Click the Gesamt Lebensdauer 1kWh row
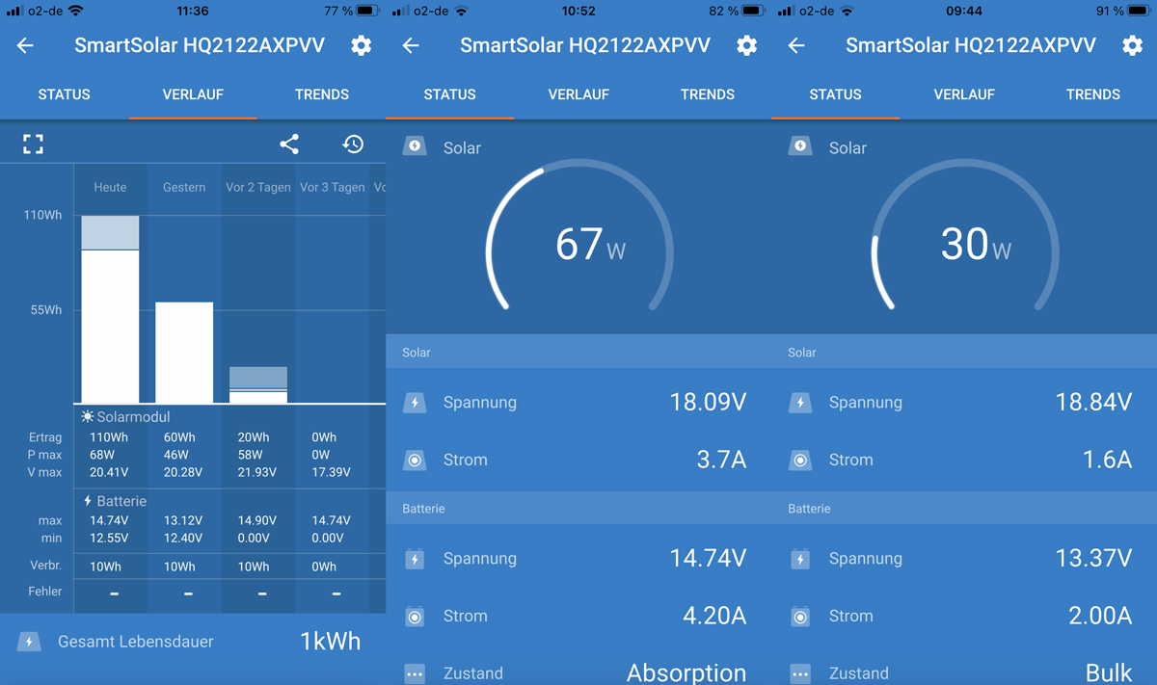Image resolution: width=1157 pixels, height=685 pixels. (x=193, y=642)
